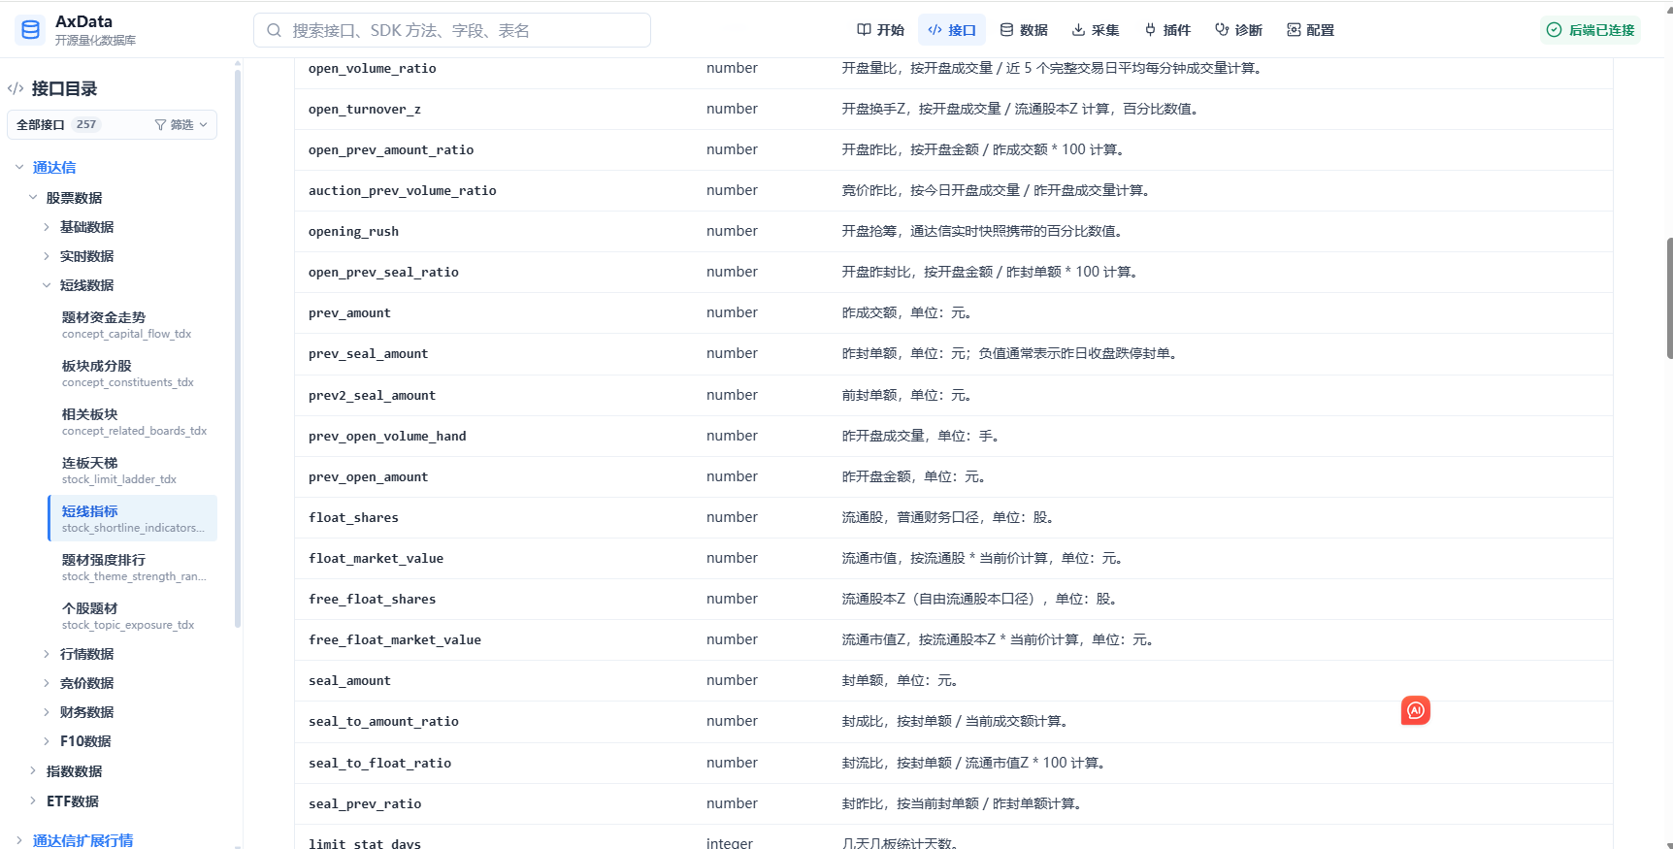
Task: Click the main page vertical scrollbar
Action: [x=1669, y=298]
